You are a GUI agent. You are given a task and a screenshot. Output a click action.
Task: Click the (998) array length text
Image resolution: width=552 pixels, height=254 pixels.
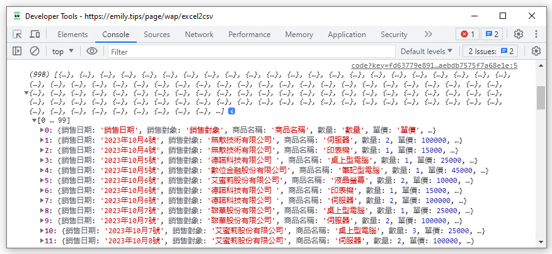click(x=40, y=75)
